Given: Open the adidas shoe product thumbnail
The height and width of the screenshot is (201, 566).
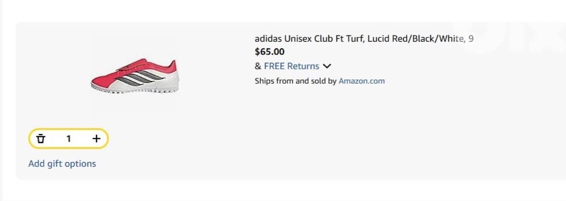Looking at the screenshot, I should (134, 77).
